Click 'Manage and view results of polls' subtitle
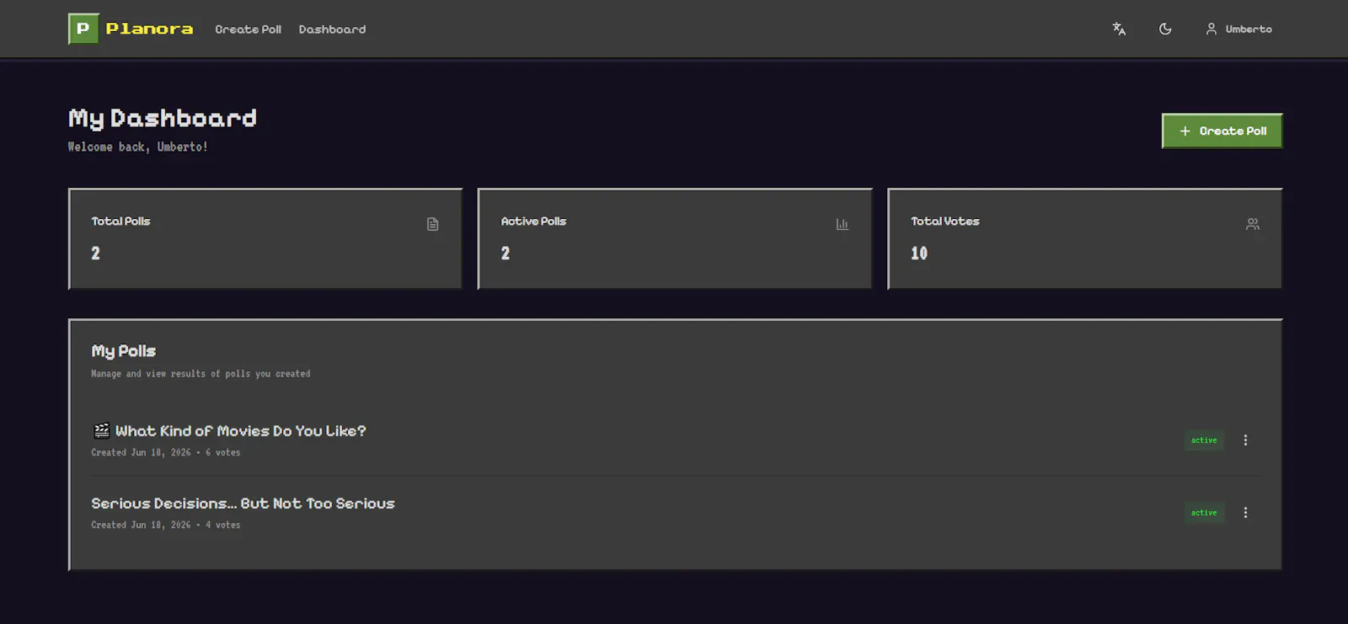The height and width of the screenshot is (624, 1348). click(201, 374)
